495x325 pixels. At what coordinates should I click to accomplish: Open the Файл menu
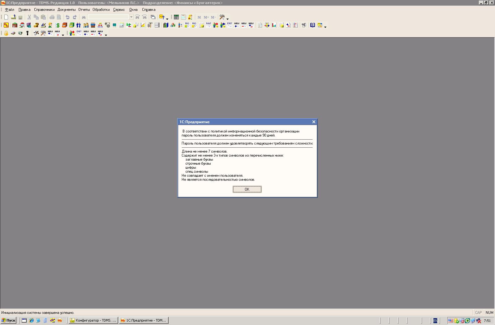(10, 10)
